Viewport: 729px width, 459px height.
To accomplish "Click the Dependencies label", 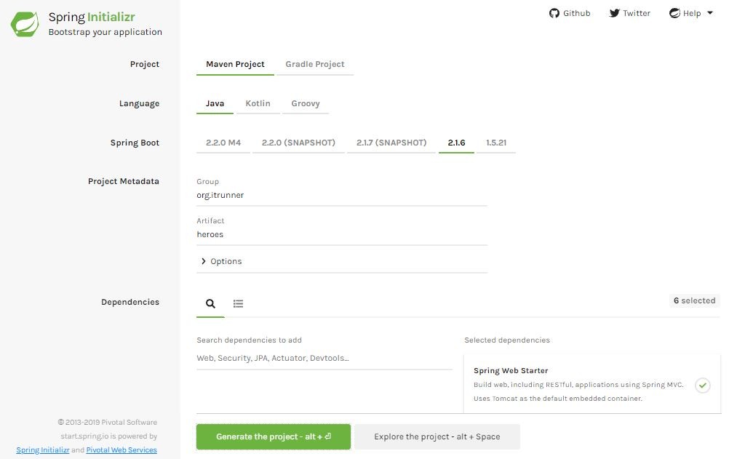I will pyautogui.click(x=130, y=303).
